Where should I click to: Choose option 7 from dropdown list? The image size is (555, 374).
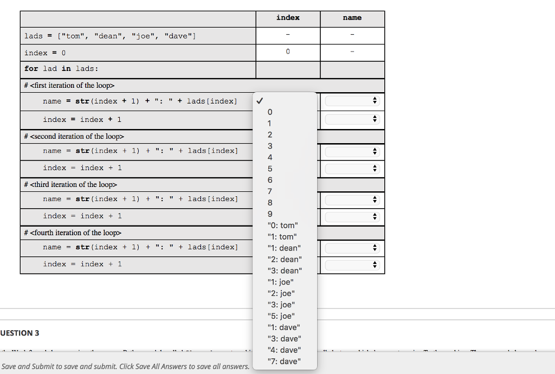tap(285, 191)
